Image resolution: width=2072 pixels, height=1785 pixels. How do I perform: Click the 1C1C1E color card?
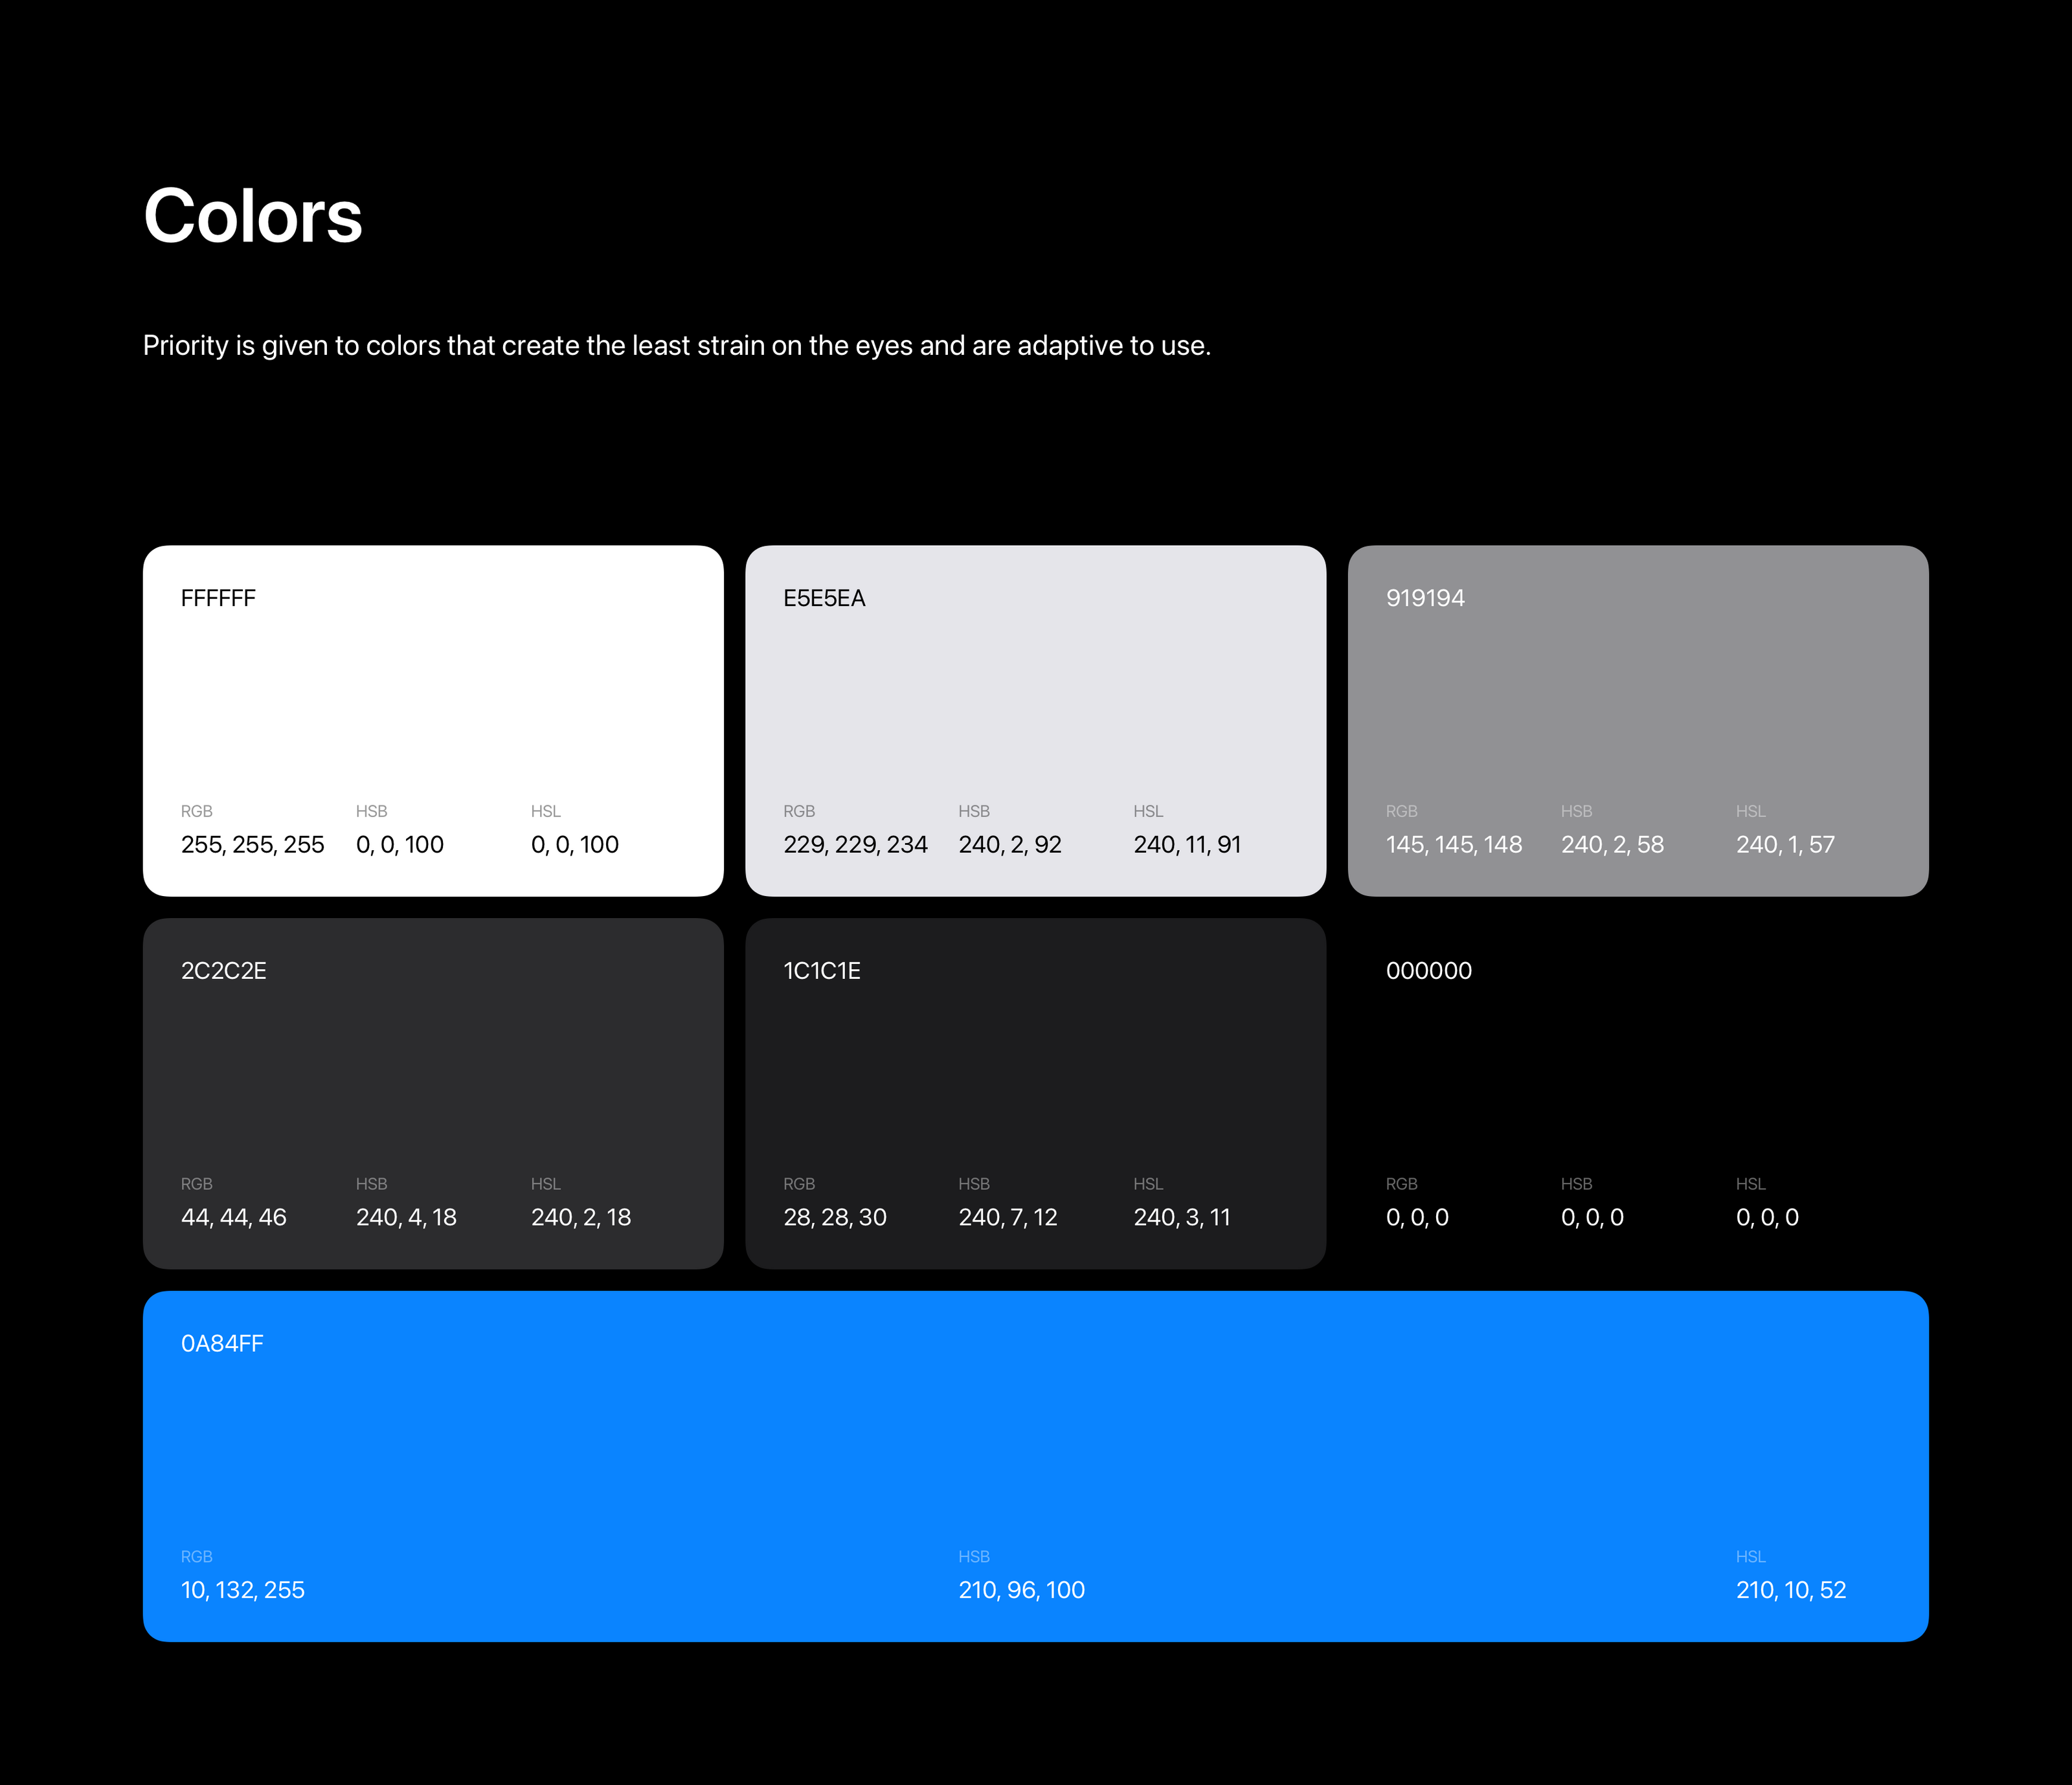point(1035,1075)
